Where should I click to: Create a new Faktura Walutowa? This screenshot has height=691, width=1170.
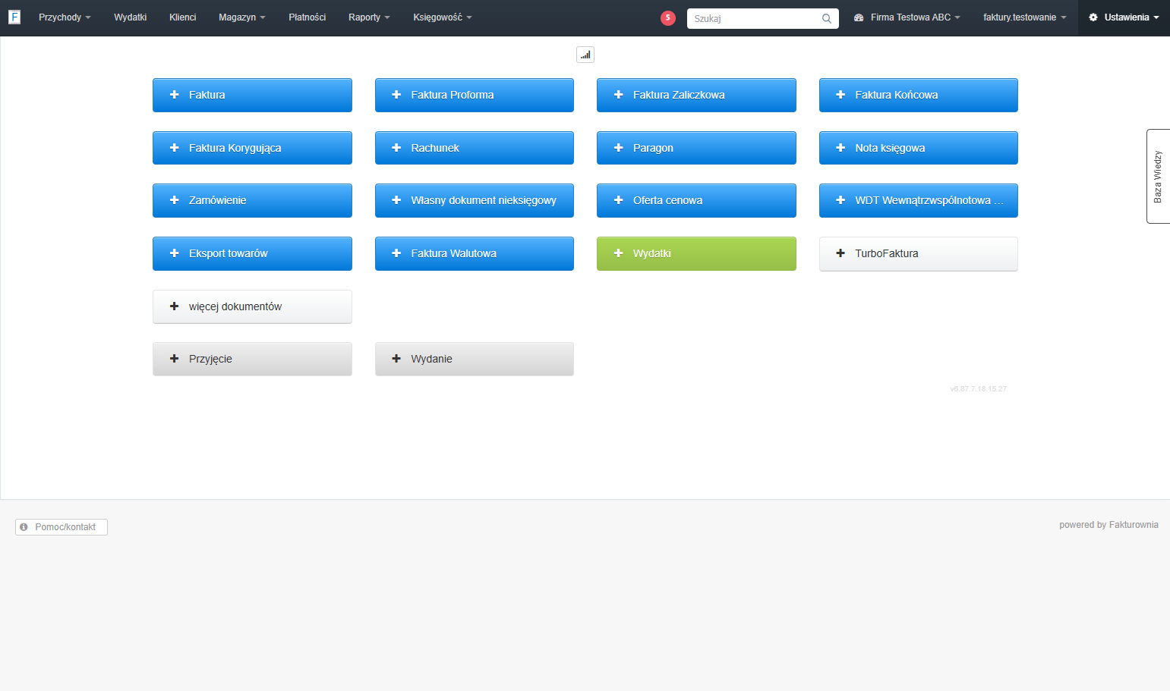point(475,253)
